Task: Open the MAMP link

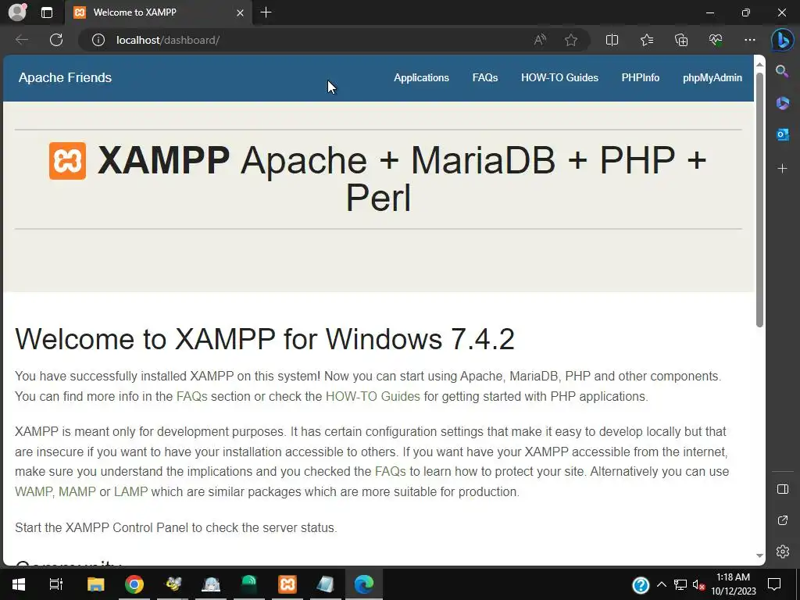Action: coord(77,492)
